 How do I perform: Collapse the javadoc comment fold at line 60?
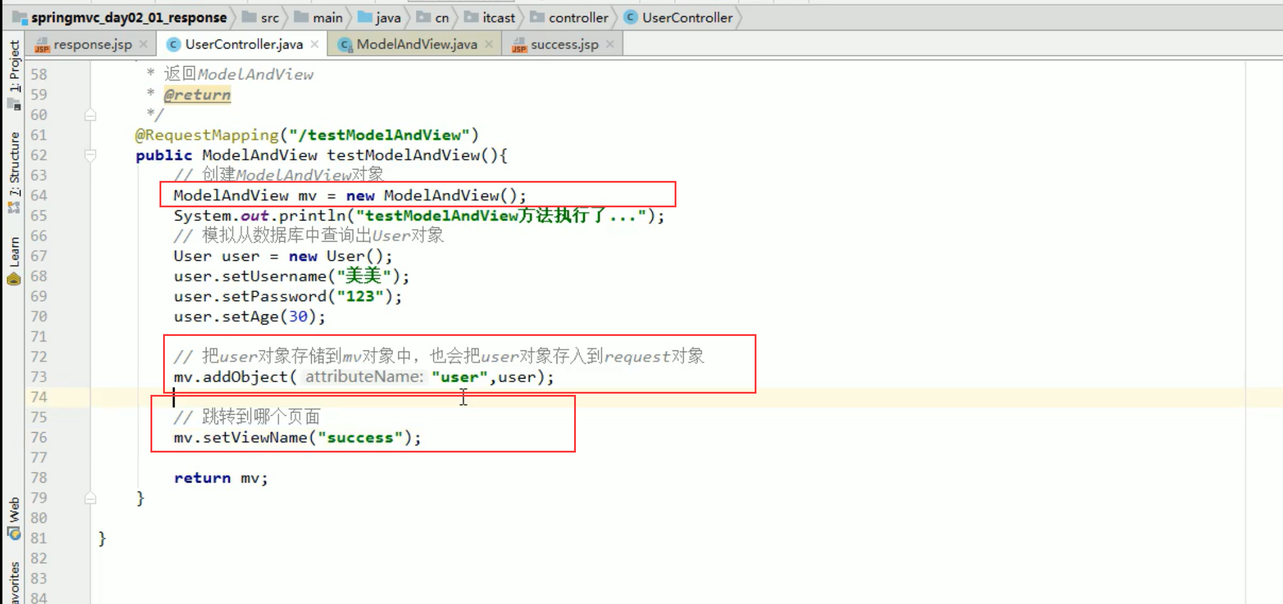click(90, 114)
